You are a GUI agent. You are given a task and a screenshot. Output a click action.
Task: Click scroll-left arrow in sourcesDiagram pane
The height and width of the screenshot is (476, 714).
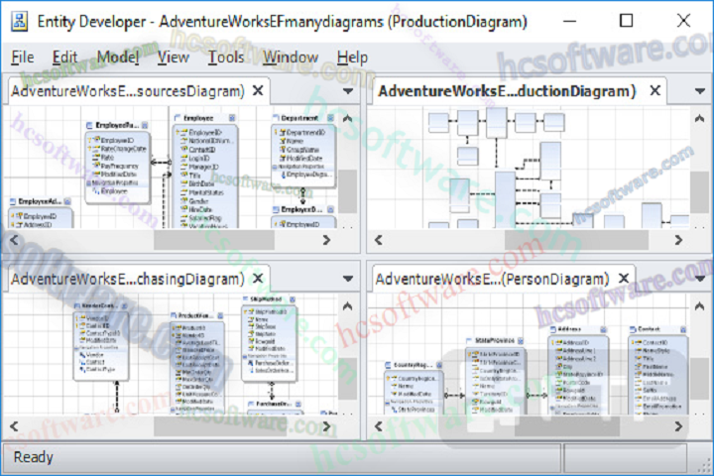click(x=14, y=240)
